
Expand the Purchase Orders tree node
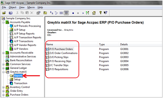coord(4,95)
